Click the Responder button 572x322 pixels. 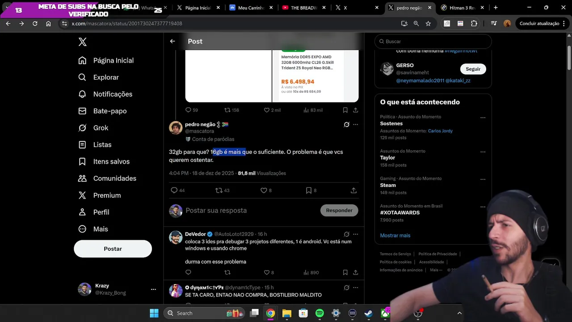[339, 210]
